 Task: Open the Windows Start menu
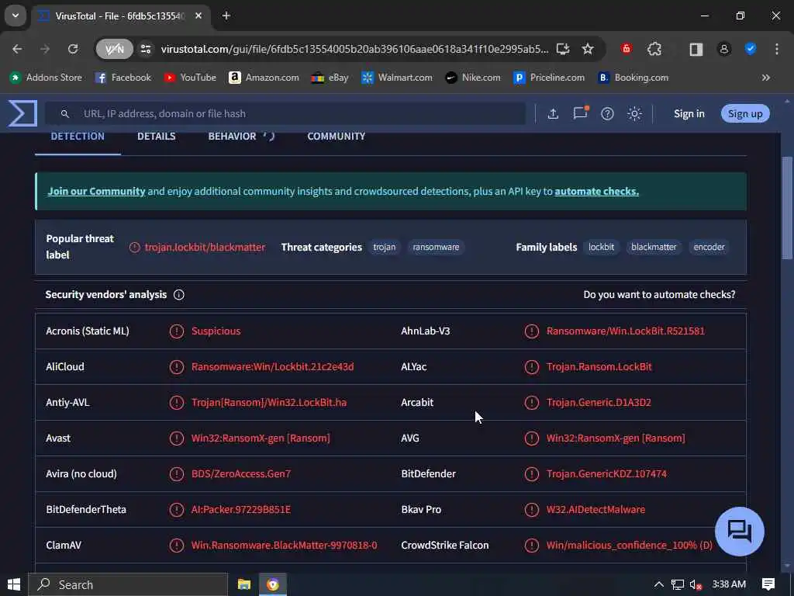14,585
